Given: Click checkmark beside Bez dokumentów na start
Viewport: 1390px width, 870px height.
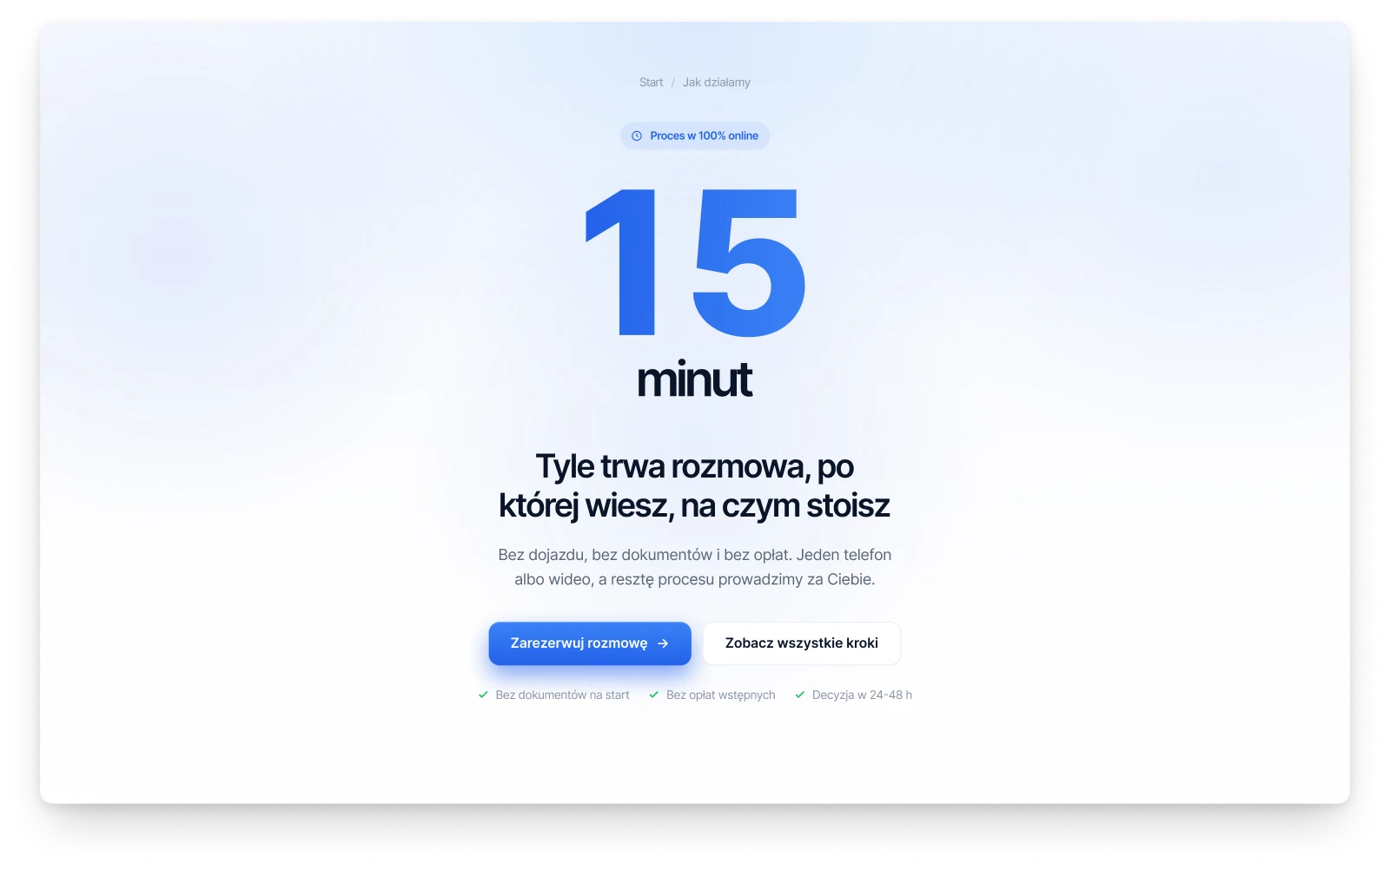Looking at the screenshot, I should (x=483, y=695).
